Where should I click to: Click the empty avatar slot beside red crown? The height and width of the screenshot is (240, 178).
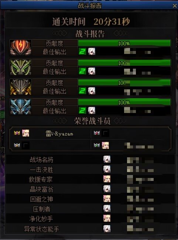106,133
